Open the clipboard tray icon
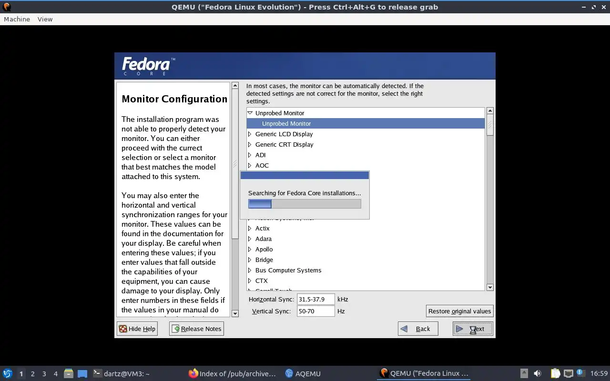 tap(555, 373)
